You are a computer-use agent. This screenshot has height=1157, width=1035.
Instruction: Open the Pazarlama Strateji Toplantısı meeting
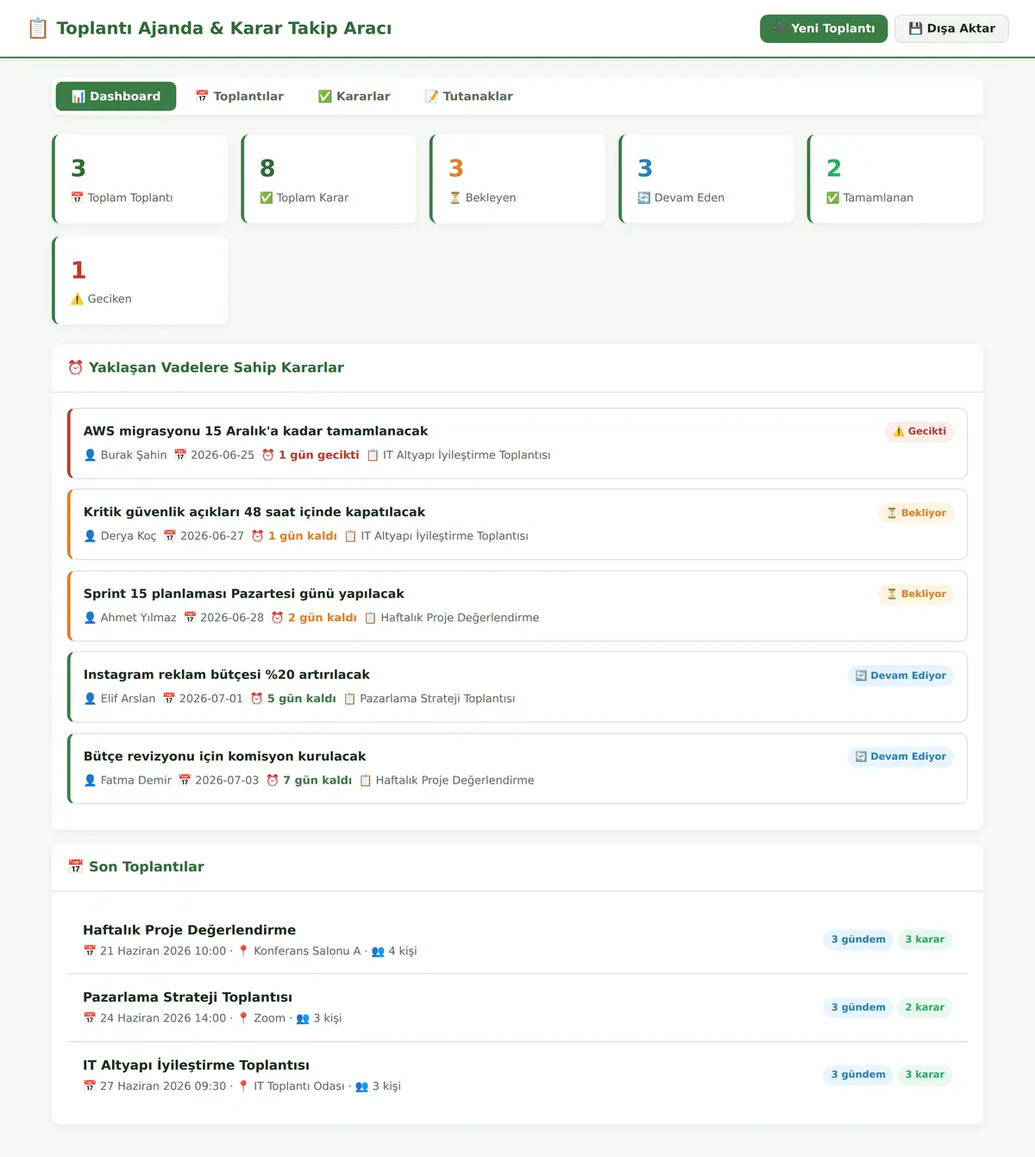point(517,1008)
